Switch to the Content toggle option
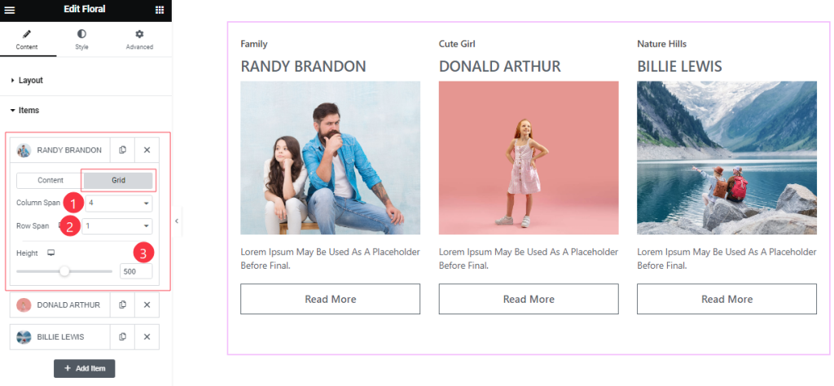Image resolution: width=834 pixels, height=386 pixels. 50,180
